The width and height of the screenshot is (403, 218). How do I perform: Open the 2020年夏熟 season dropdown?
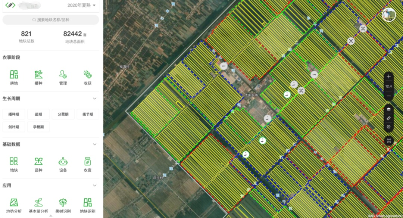click(81, 5)
